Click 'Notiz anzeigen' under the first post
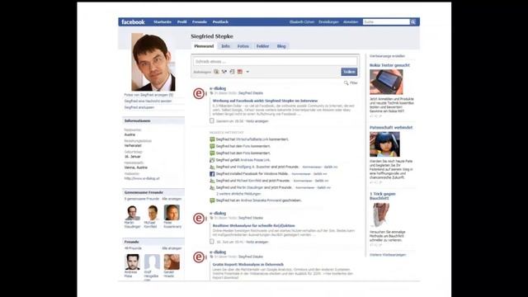528x297 pixels. [x=257, y=121]
